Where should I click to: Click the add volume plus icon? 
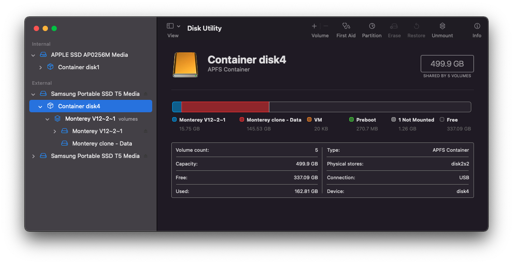[x=314, y=26]
